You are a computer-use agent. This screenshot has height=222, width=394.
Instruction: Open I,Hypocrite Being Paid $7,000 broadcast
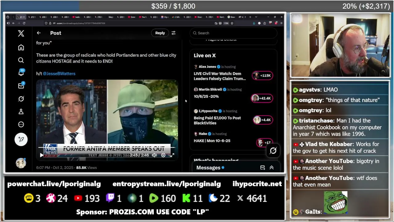(x=217, y=121)
